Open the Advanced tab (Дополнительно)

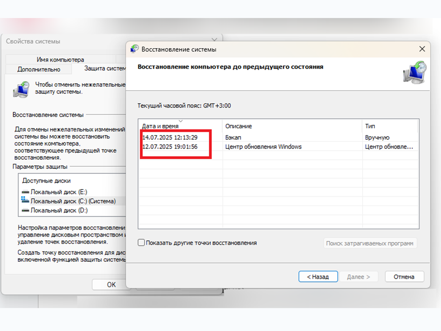(39, 69)
